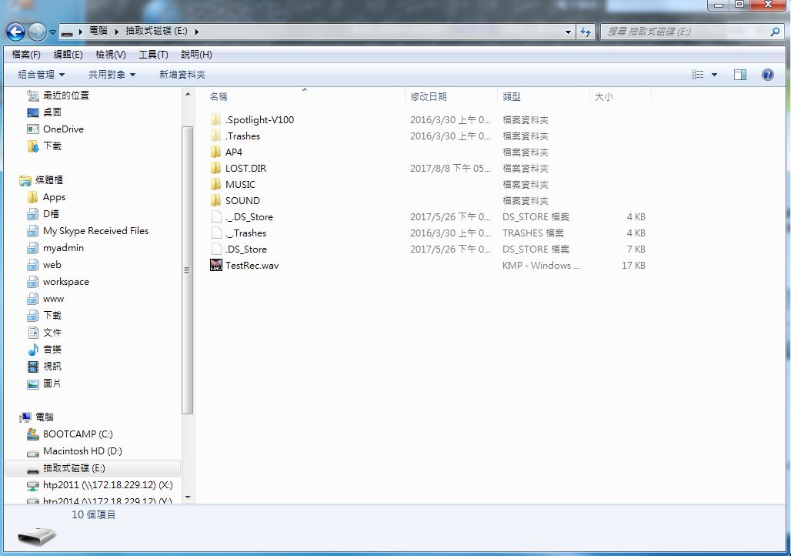
Task: Click the web library icon
Action: (33, 265)
